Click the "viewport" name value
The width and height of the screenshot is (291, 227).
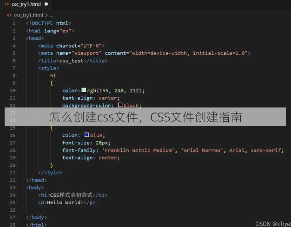[86, 53]
